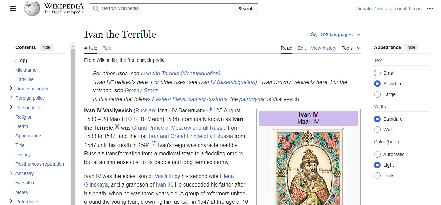Click footnote reference [d]
Image resolution: width=441 pixels, height=205 pixels.
(212, 109)
